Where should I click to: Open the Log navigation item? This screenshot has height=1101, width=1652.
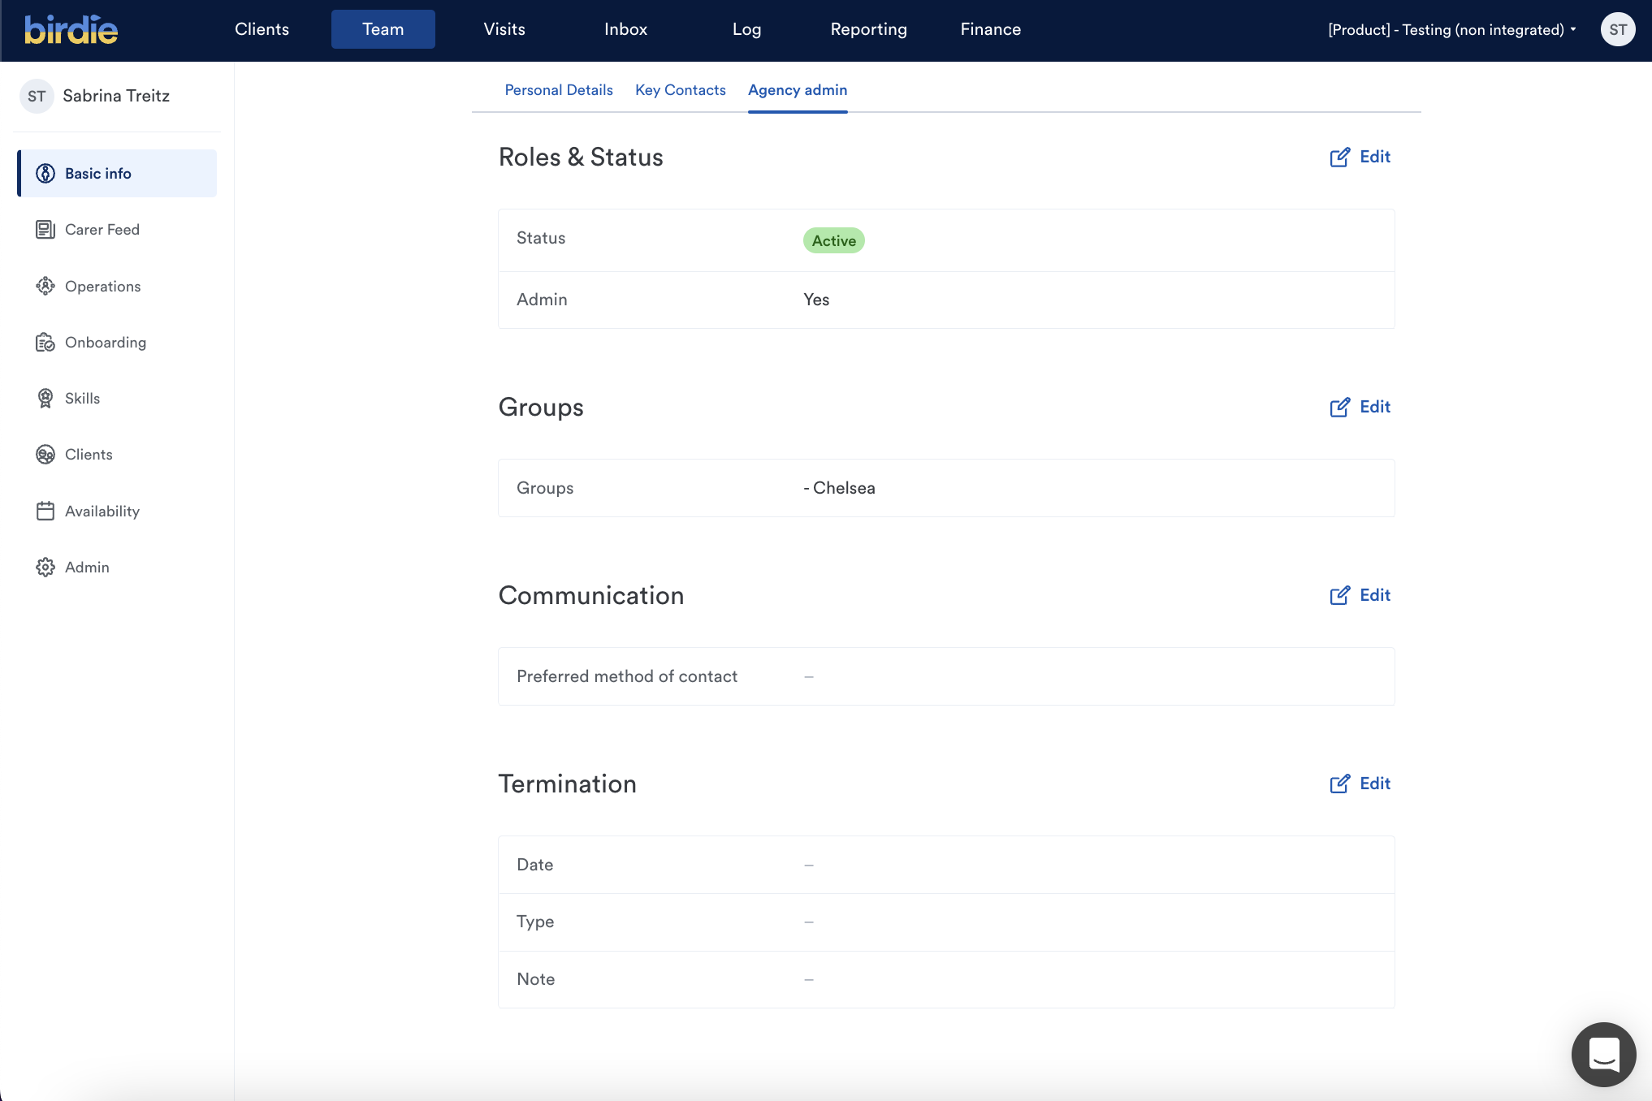[x=746, y=29]
